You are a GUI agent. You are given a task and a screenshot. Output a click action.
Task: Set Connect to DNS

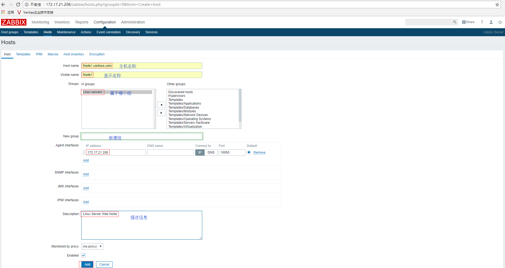211,152
